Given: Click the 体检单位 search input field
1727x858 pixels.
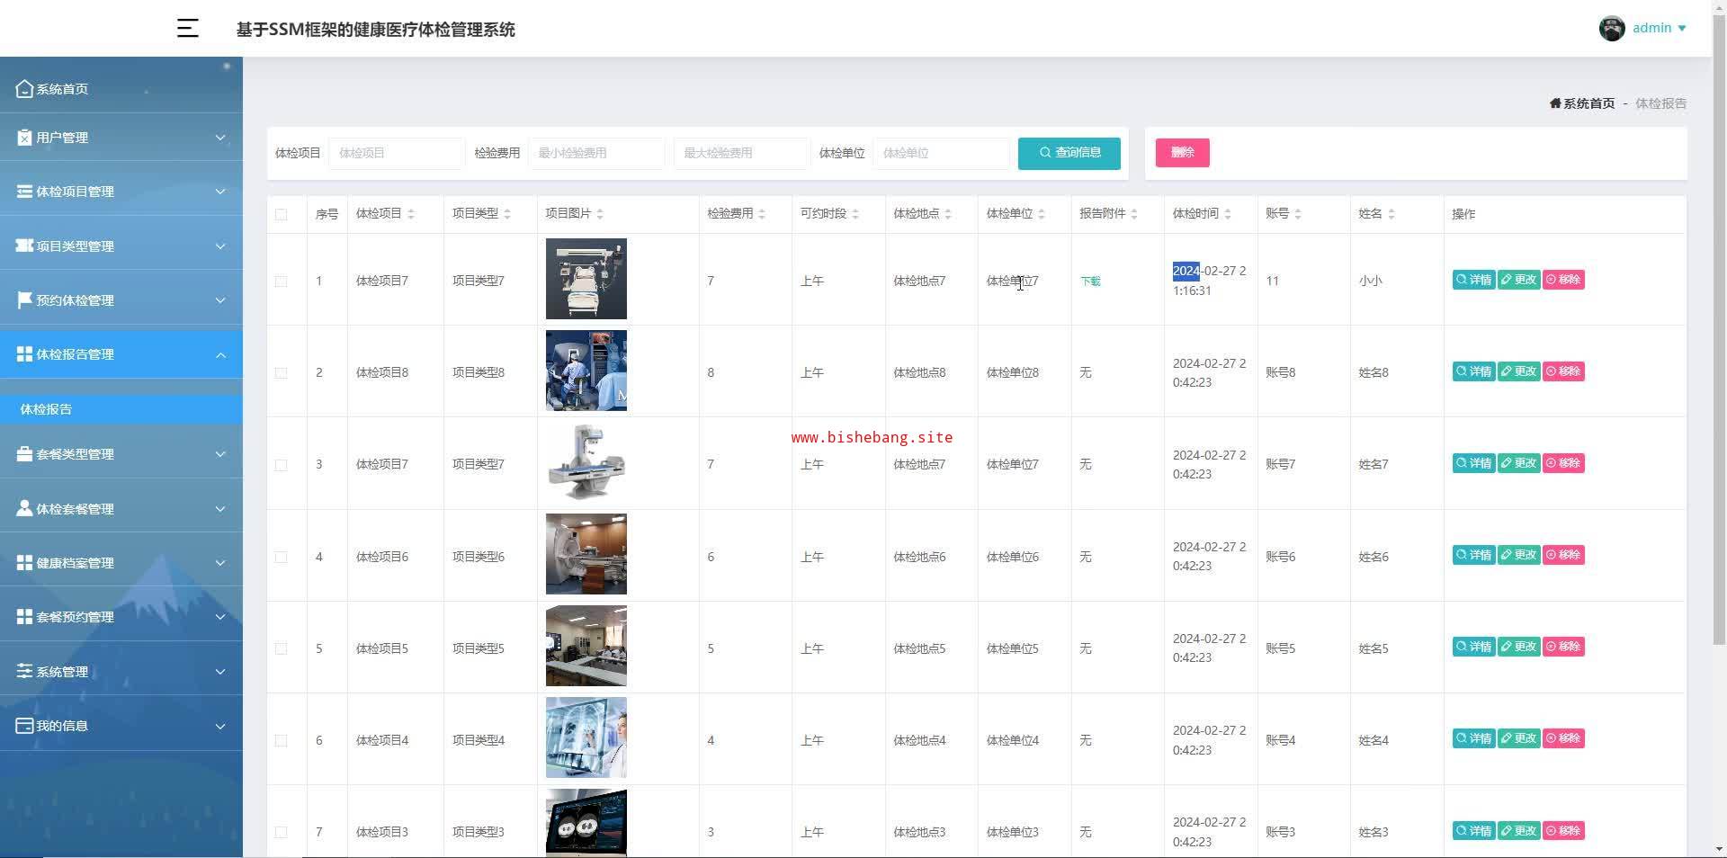Looking at the screenshot, I should [x=941, y=153].
